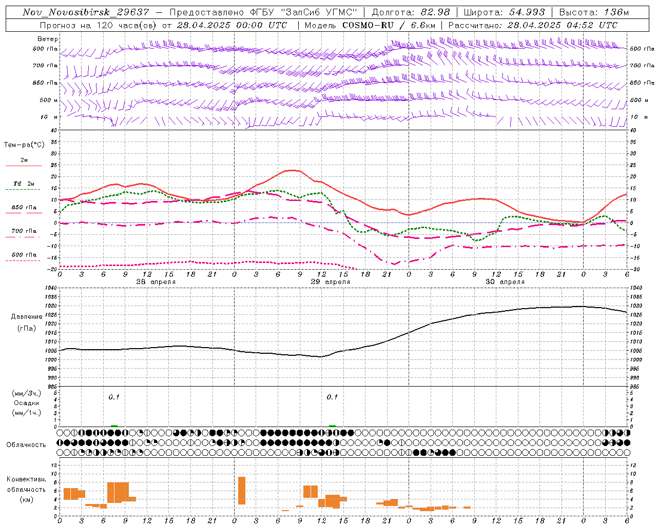Click the '(гПа)' unit under Давление
657x525 pixels.
27,329
